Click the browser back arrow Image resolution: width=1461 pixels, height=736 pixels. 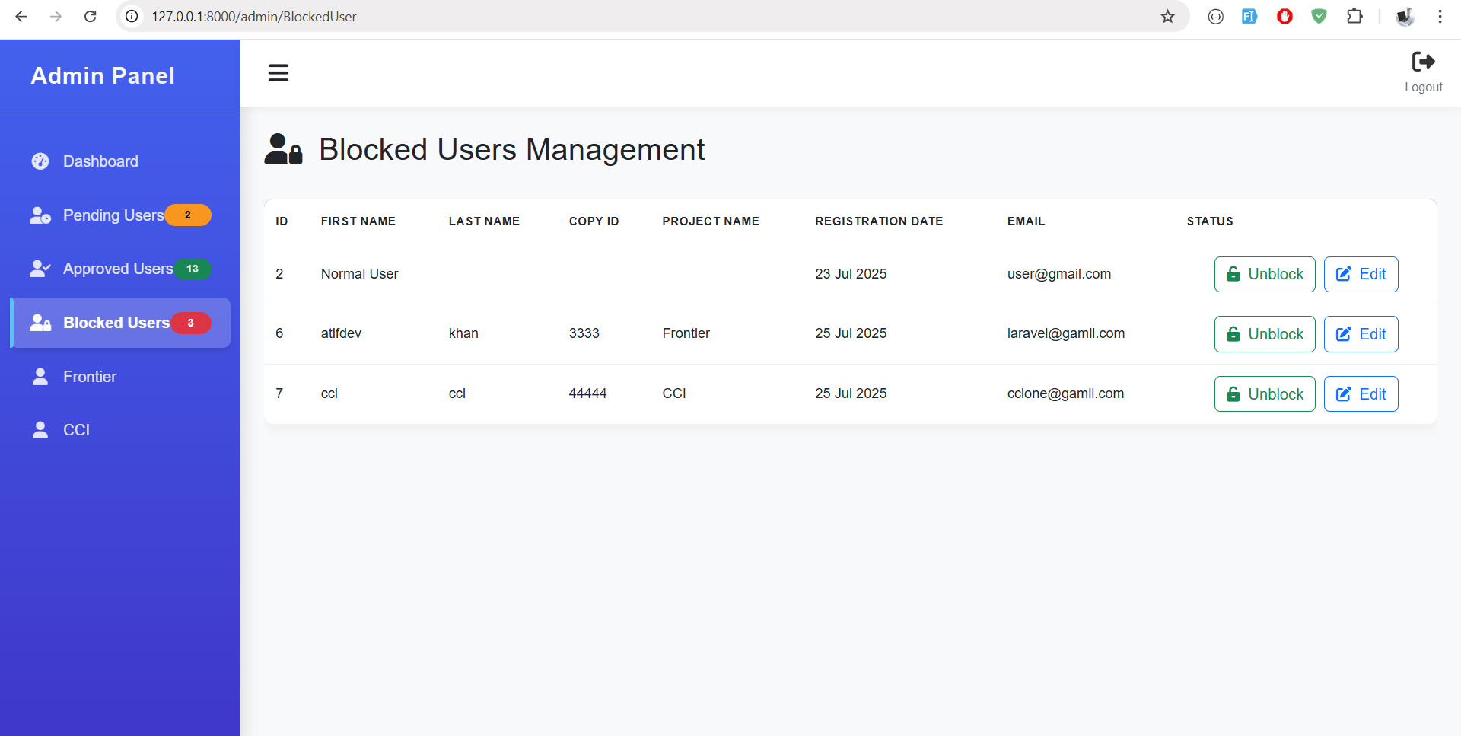click(21, 17)
